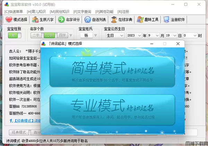Choose 专业模式 诗词起名 button

coord(112,110)
